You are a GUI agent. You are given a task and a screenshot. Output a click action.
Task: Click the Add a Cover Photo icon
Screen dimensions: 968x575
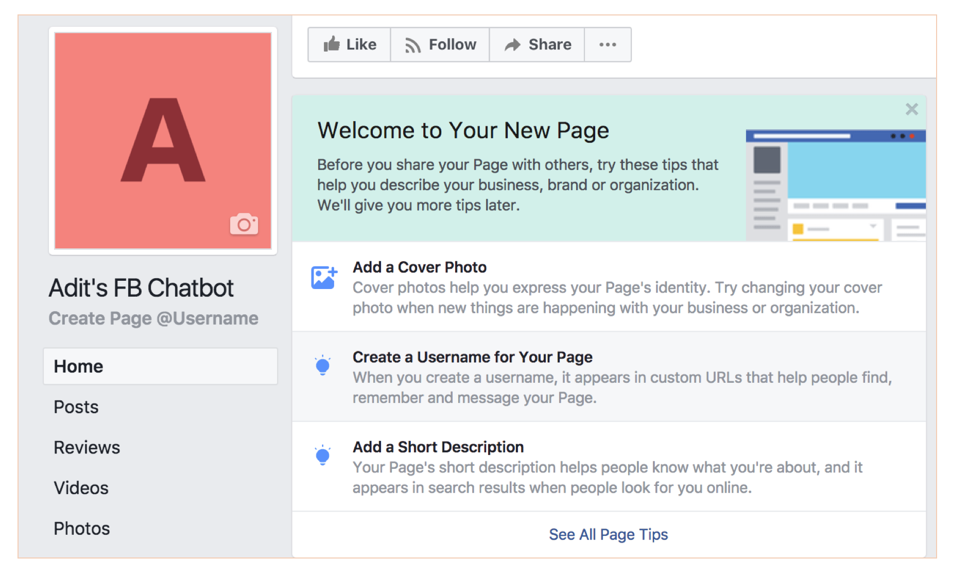[x=324, y=278]
